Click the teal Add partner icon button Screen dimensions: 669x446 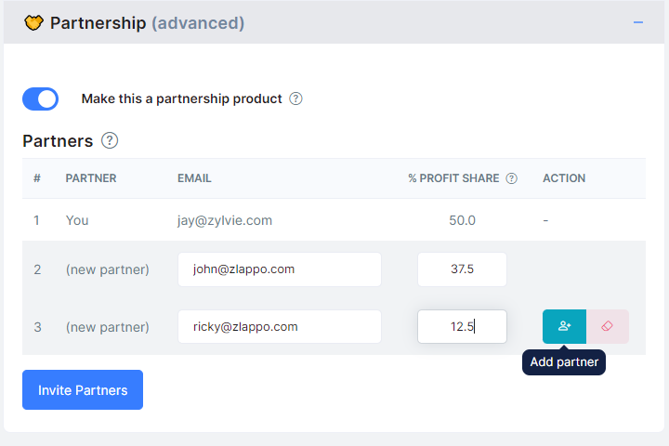coord(564,326)
